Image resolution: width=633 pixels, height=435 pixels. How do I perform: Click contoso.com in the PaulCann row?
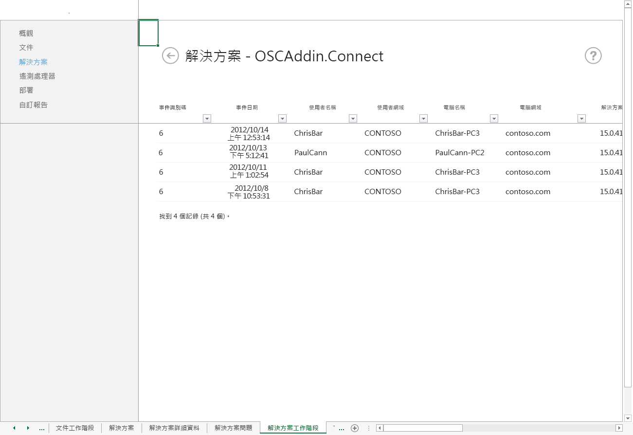point(528,153)
